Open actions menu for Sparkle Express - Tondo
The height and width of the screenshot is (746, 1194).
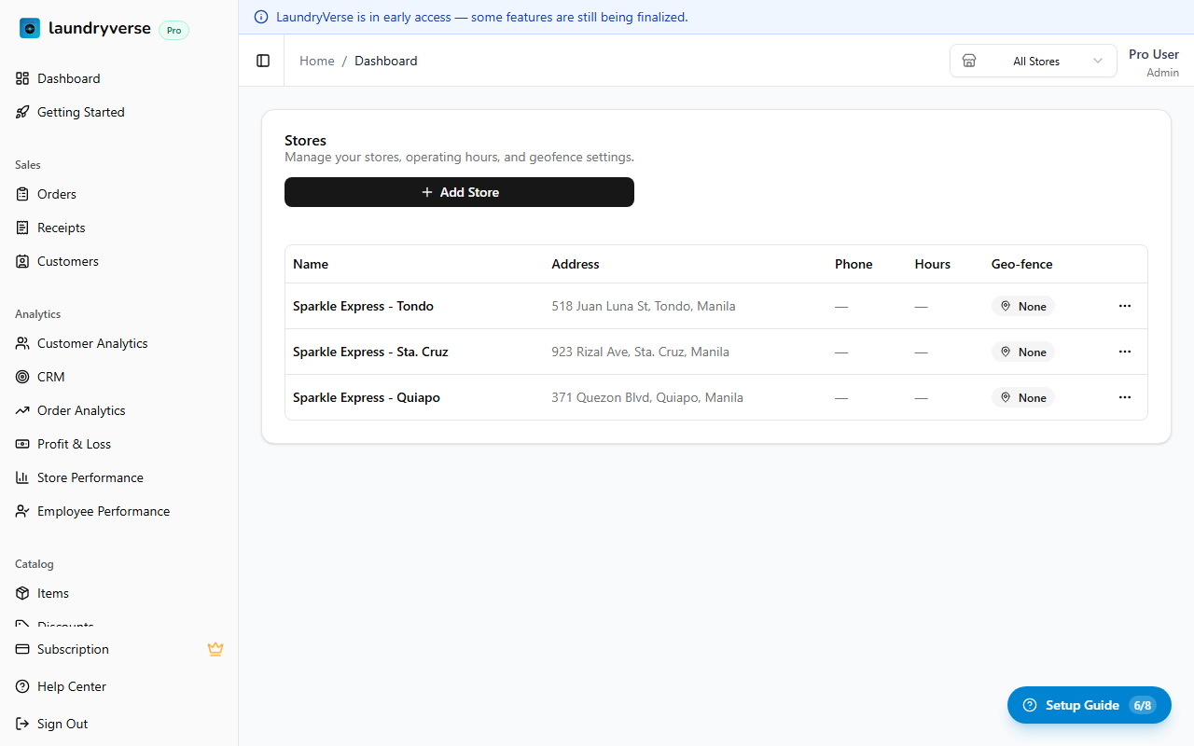click(x=1124, y=306)
